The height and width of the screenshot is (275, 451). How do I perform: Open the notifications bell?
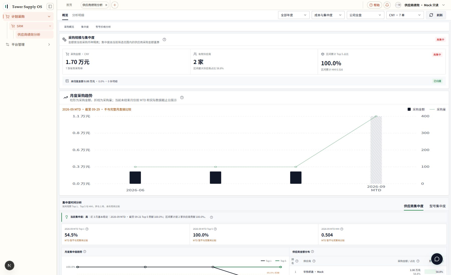point(387,5)
